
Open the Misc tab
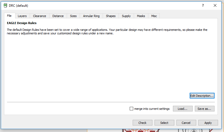[x=154, y=16]
